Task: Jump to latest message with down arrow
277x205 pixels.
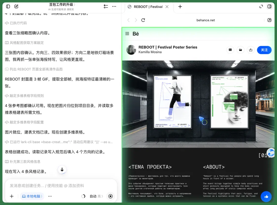Action: [62, 170]
